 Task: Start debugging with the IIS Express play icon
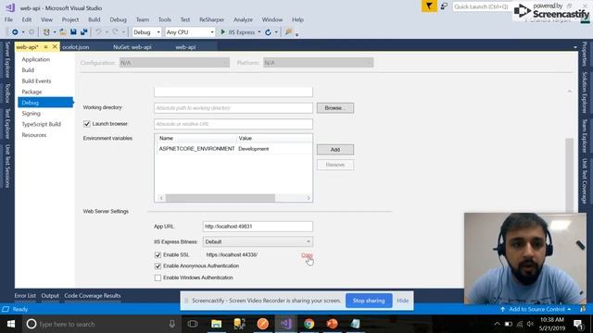(x=222, y=32)
